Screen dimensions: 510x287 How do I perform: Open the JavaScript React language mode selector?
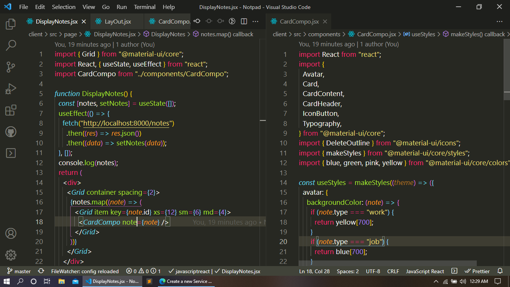[425, 271]
